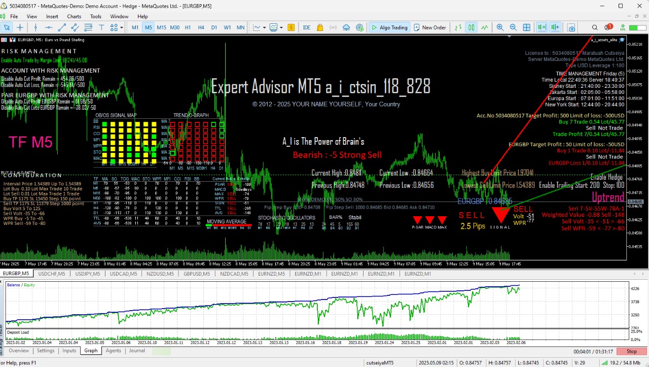Choose the equidistant channel tool
Image resolution: width=649 pixels, height=367 pixels.
(76, 27)
